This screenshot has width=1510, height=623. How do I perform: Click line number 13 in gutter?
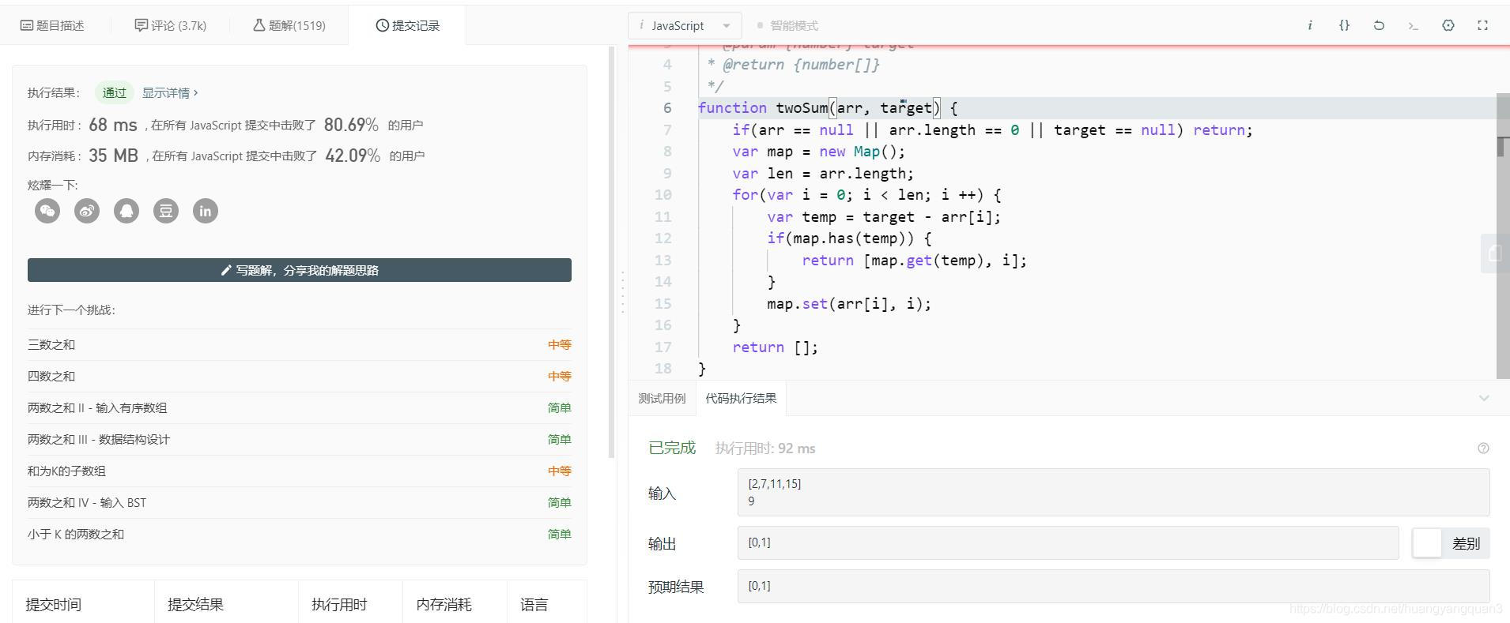663,260
